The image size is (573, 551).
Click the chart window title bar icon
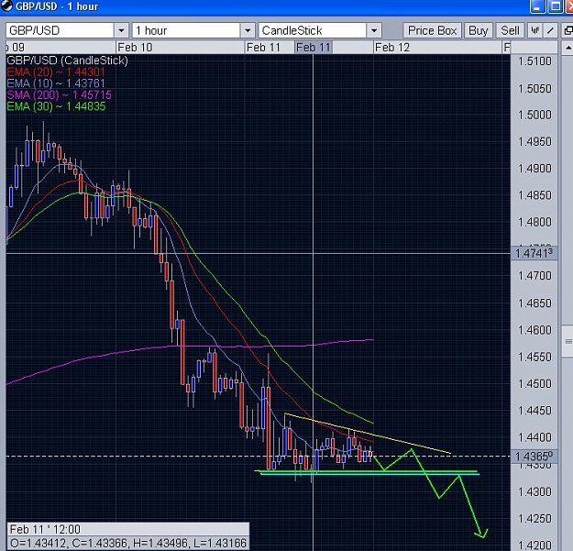[6, 6]
